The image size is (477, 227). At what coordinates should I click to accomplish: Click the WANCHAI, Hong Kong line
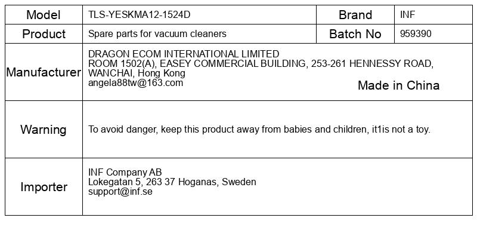137,73
